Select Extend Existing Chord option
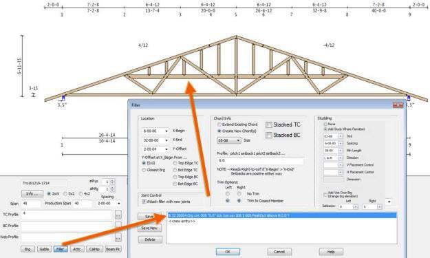This screenshot has width=430, height=258. click(219, 125)
